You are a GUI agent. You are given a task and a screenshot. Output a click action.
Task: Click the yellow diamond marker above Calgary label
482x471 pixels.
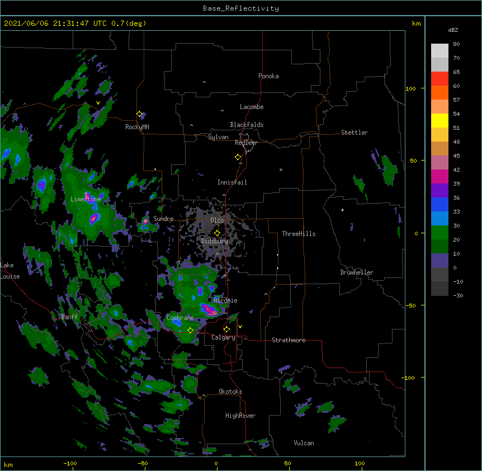[226, 329]
